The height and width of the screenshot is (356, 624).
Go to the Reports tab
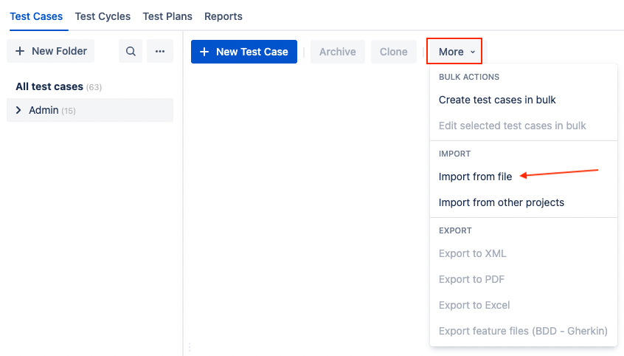pos(223,16)
